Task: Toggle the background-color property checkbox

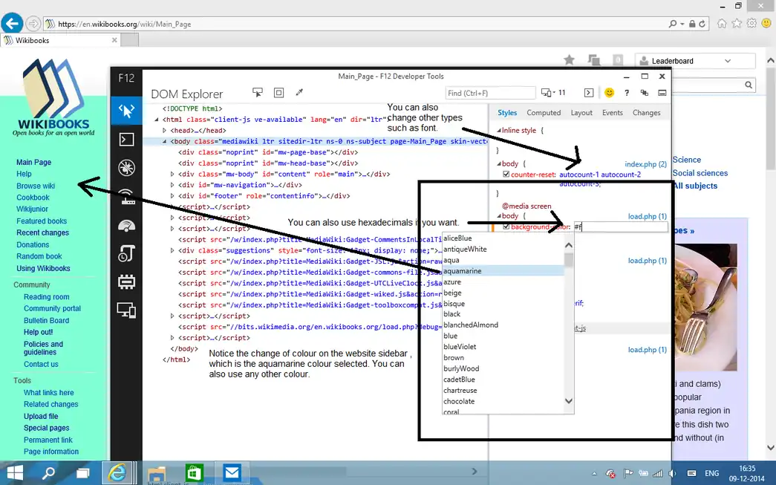Action: (506, 227)
